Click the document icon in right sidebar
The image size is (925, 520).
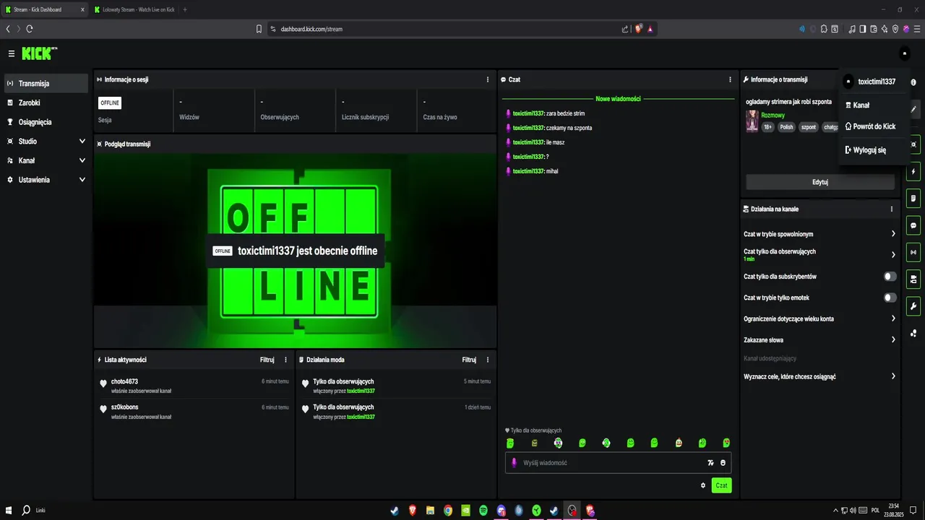pyautogui.click(x=914, y=199)
